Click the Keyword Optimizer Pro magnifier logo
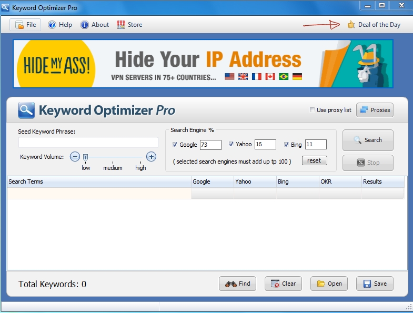Image resolution: width=413 pixels, height=313 pixels. point(26,110)
